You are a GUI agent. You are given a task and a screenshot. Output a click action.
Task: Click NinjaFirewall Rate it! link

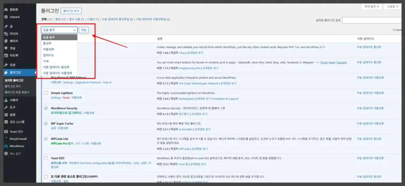click(x=108, y=83)
